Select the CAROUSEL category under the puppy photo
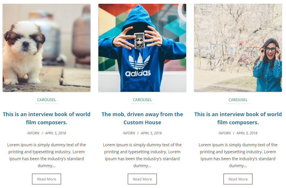286x188 pixels. pyautogui.click(x=46, y=100)
